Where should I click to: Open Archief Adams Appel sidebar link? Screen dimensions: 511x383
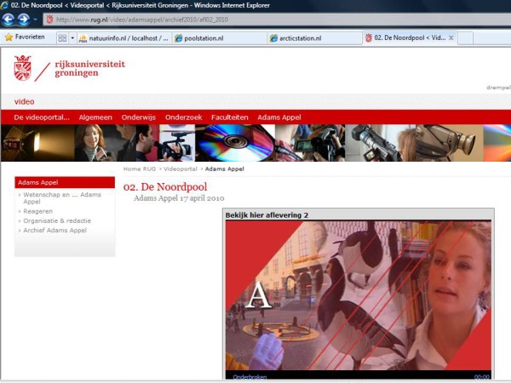(55, 230)
